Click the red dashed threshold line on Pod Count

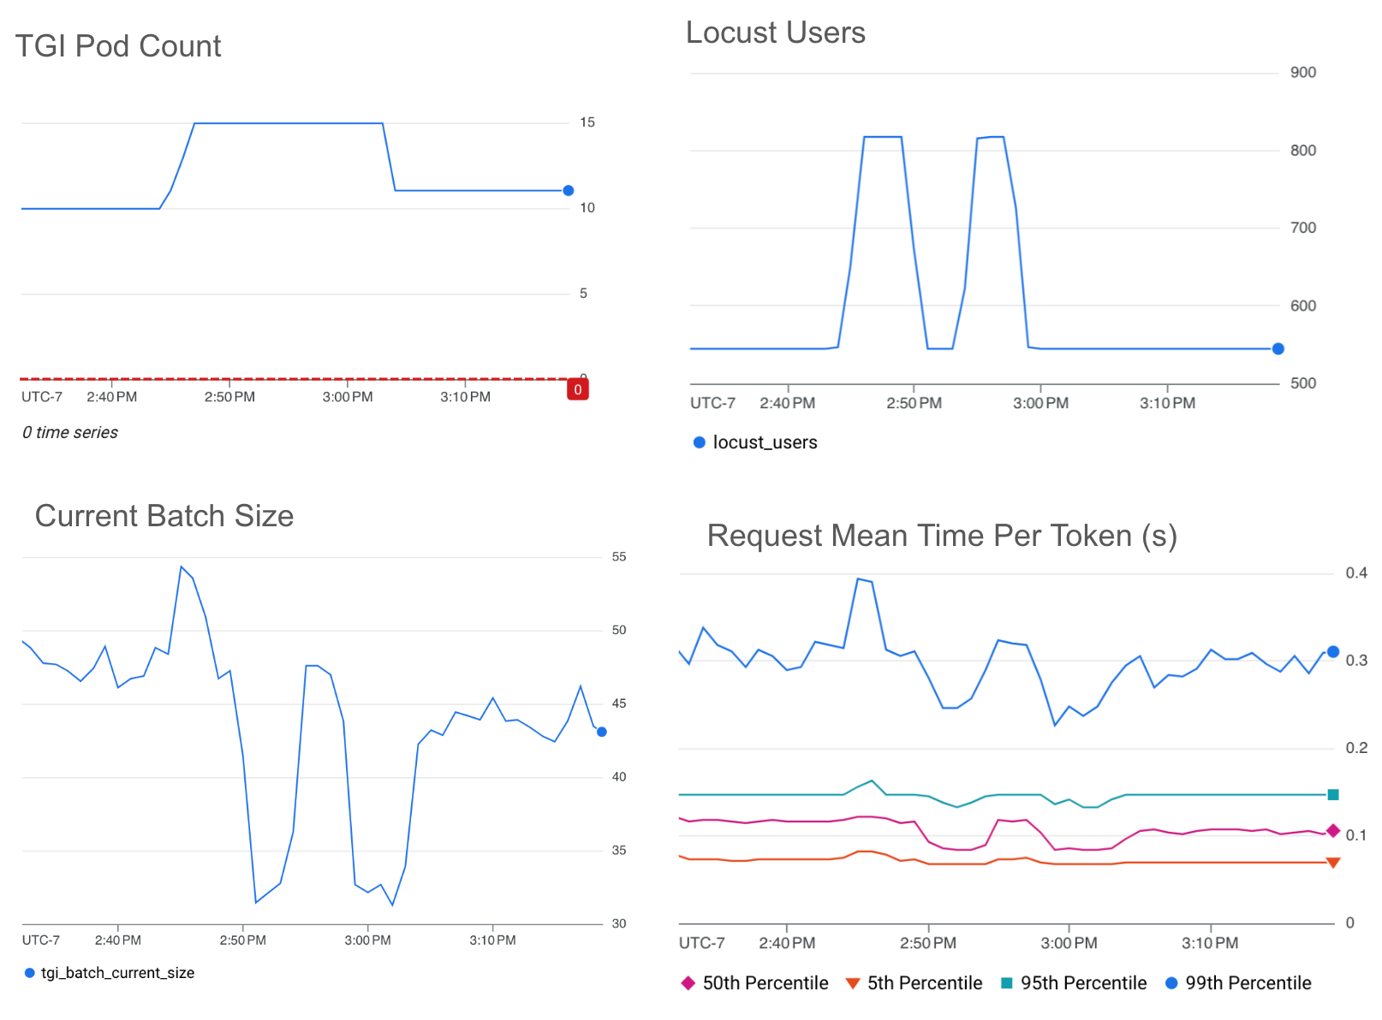click(295, 378)
